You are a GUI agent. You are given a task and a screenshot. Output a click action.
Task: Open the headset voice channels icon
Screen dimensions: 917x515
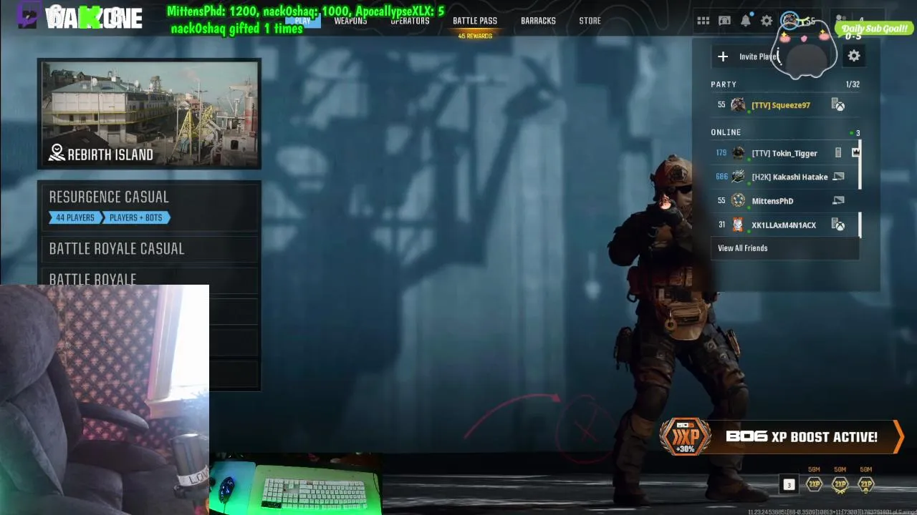point(724,21)
